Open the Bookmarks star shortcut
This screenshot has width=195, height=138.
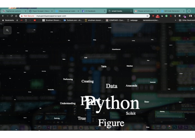(x=8, y=20)
